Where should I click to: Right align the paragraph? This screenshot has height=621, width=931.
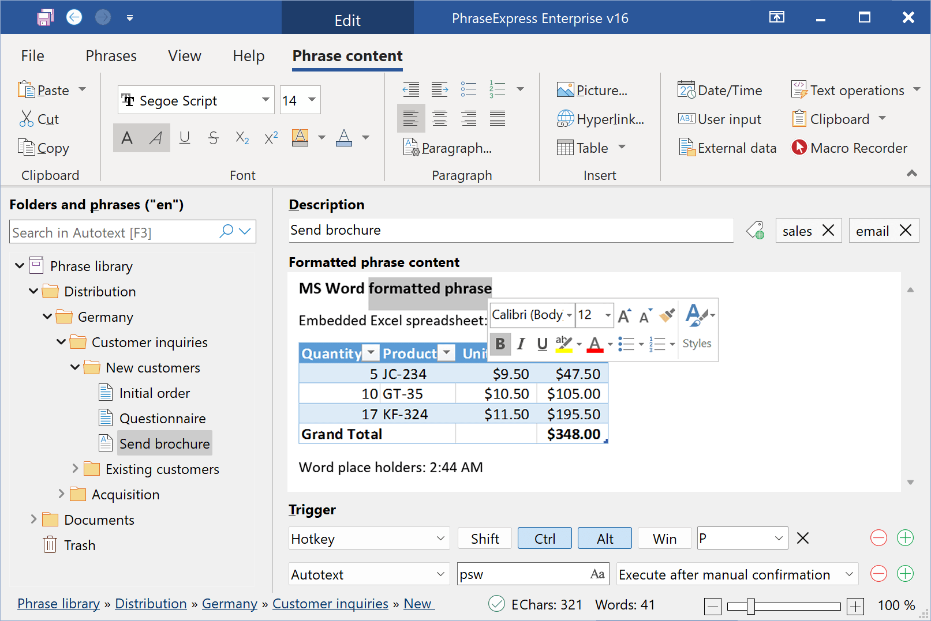(x=469, y=118)
